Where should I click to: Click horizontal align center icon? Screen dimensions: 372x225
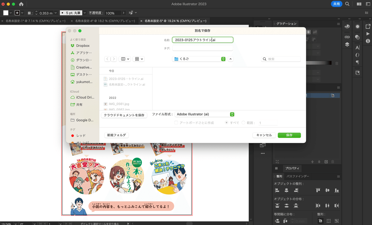click(x=287, y=190)
